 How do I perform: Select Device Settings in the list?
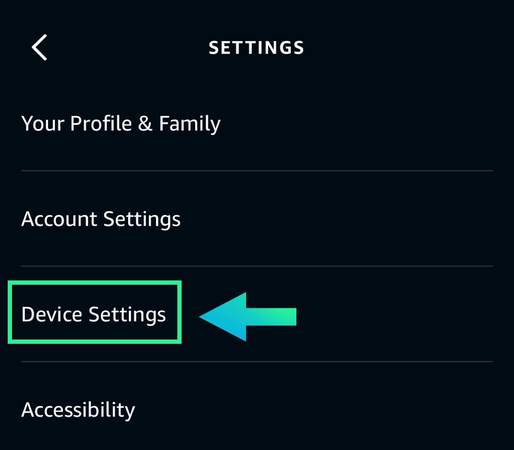tap(94, 315)
